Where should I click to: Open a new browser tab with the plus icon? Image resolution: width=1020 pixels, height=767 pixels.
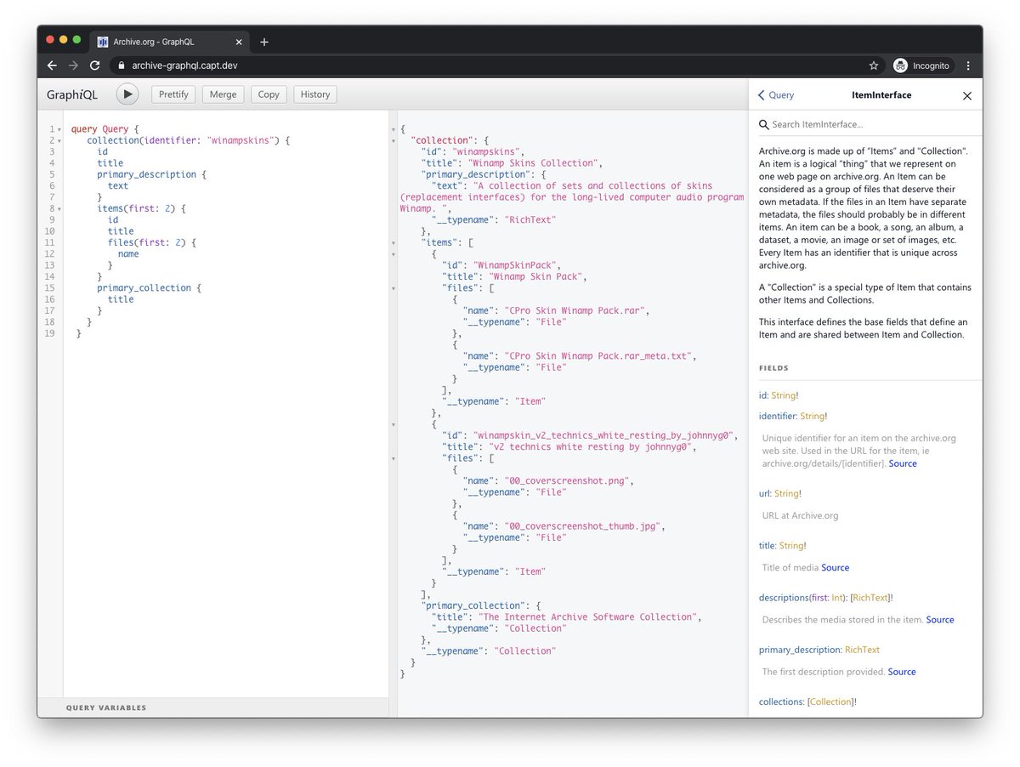tap(264, 42)
